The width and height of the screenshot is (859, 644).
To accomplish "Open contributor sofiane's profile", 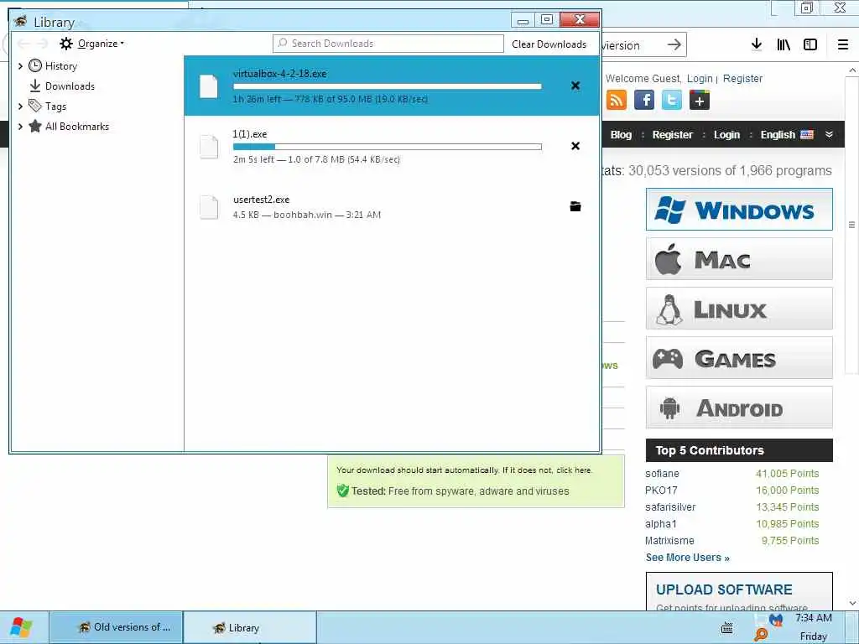I will click(x=662, y=474).
